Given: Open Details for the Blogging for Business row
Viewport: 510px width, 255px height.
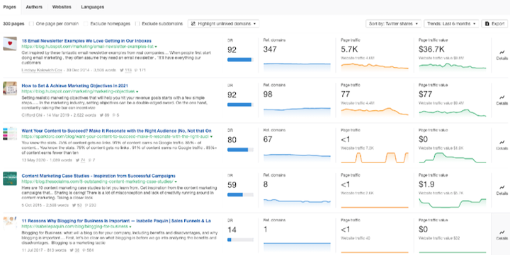Looking at the screenshot, I should click(x=501, y=235).
